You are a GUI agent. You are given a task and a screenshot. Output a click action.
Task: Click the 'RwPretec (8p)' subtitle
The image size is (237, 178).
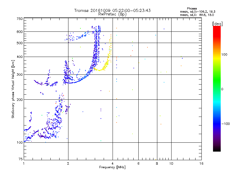(112, 14)
